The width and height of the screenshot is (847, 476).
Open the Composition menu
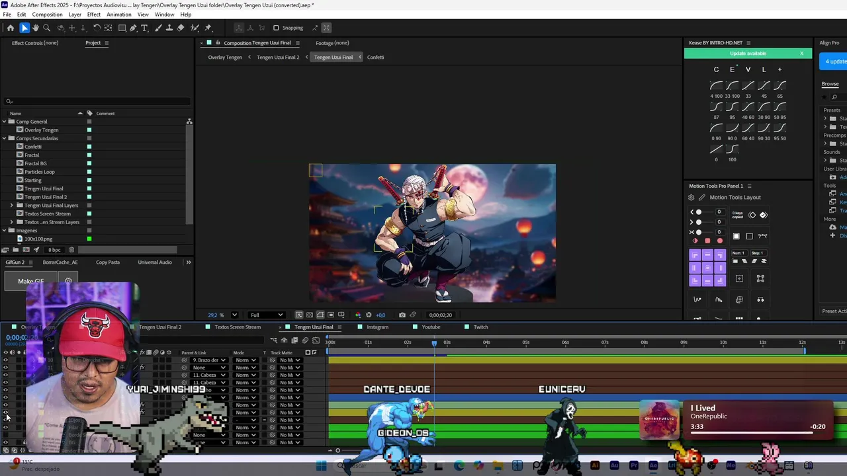(47, 15)
